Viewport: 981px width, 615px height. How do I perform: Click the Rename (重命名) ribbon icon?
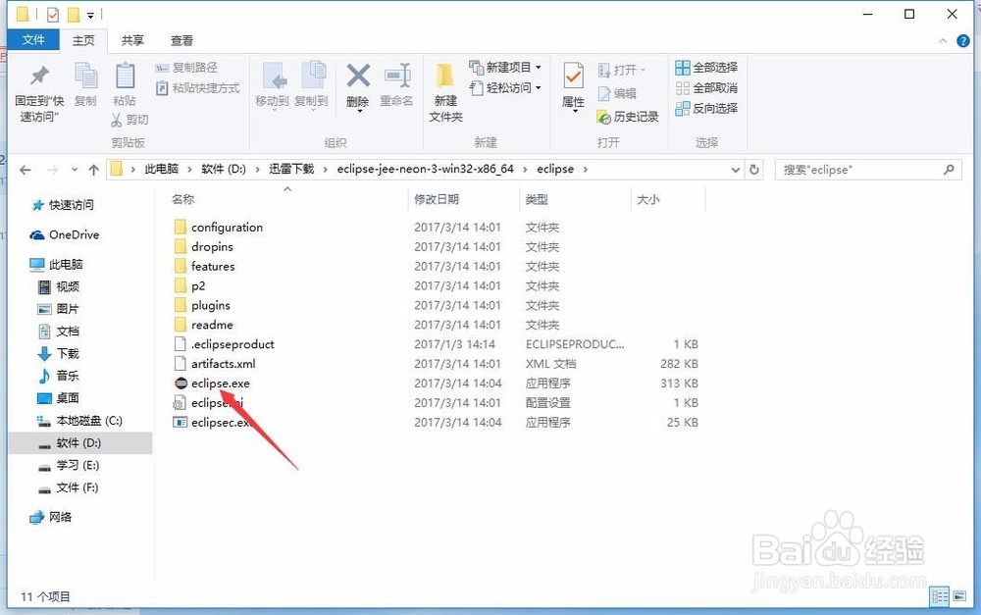396,86
